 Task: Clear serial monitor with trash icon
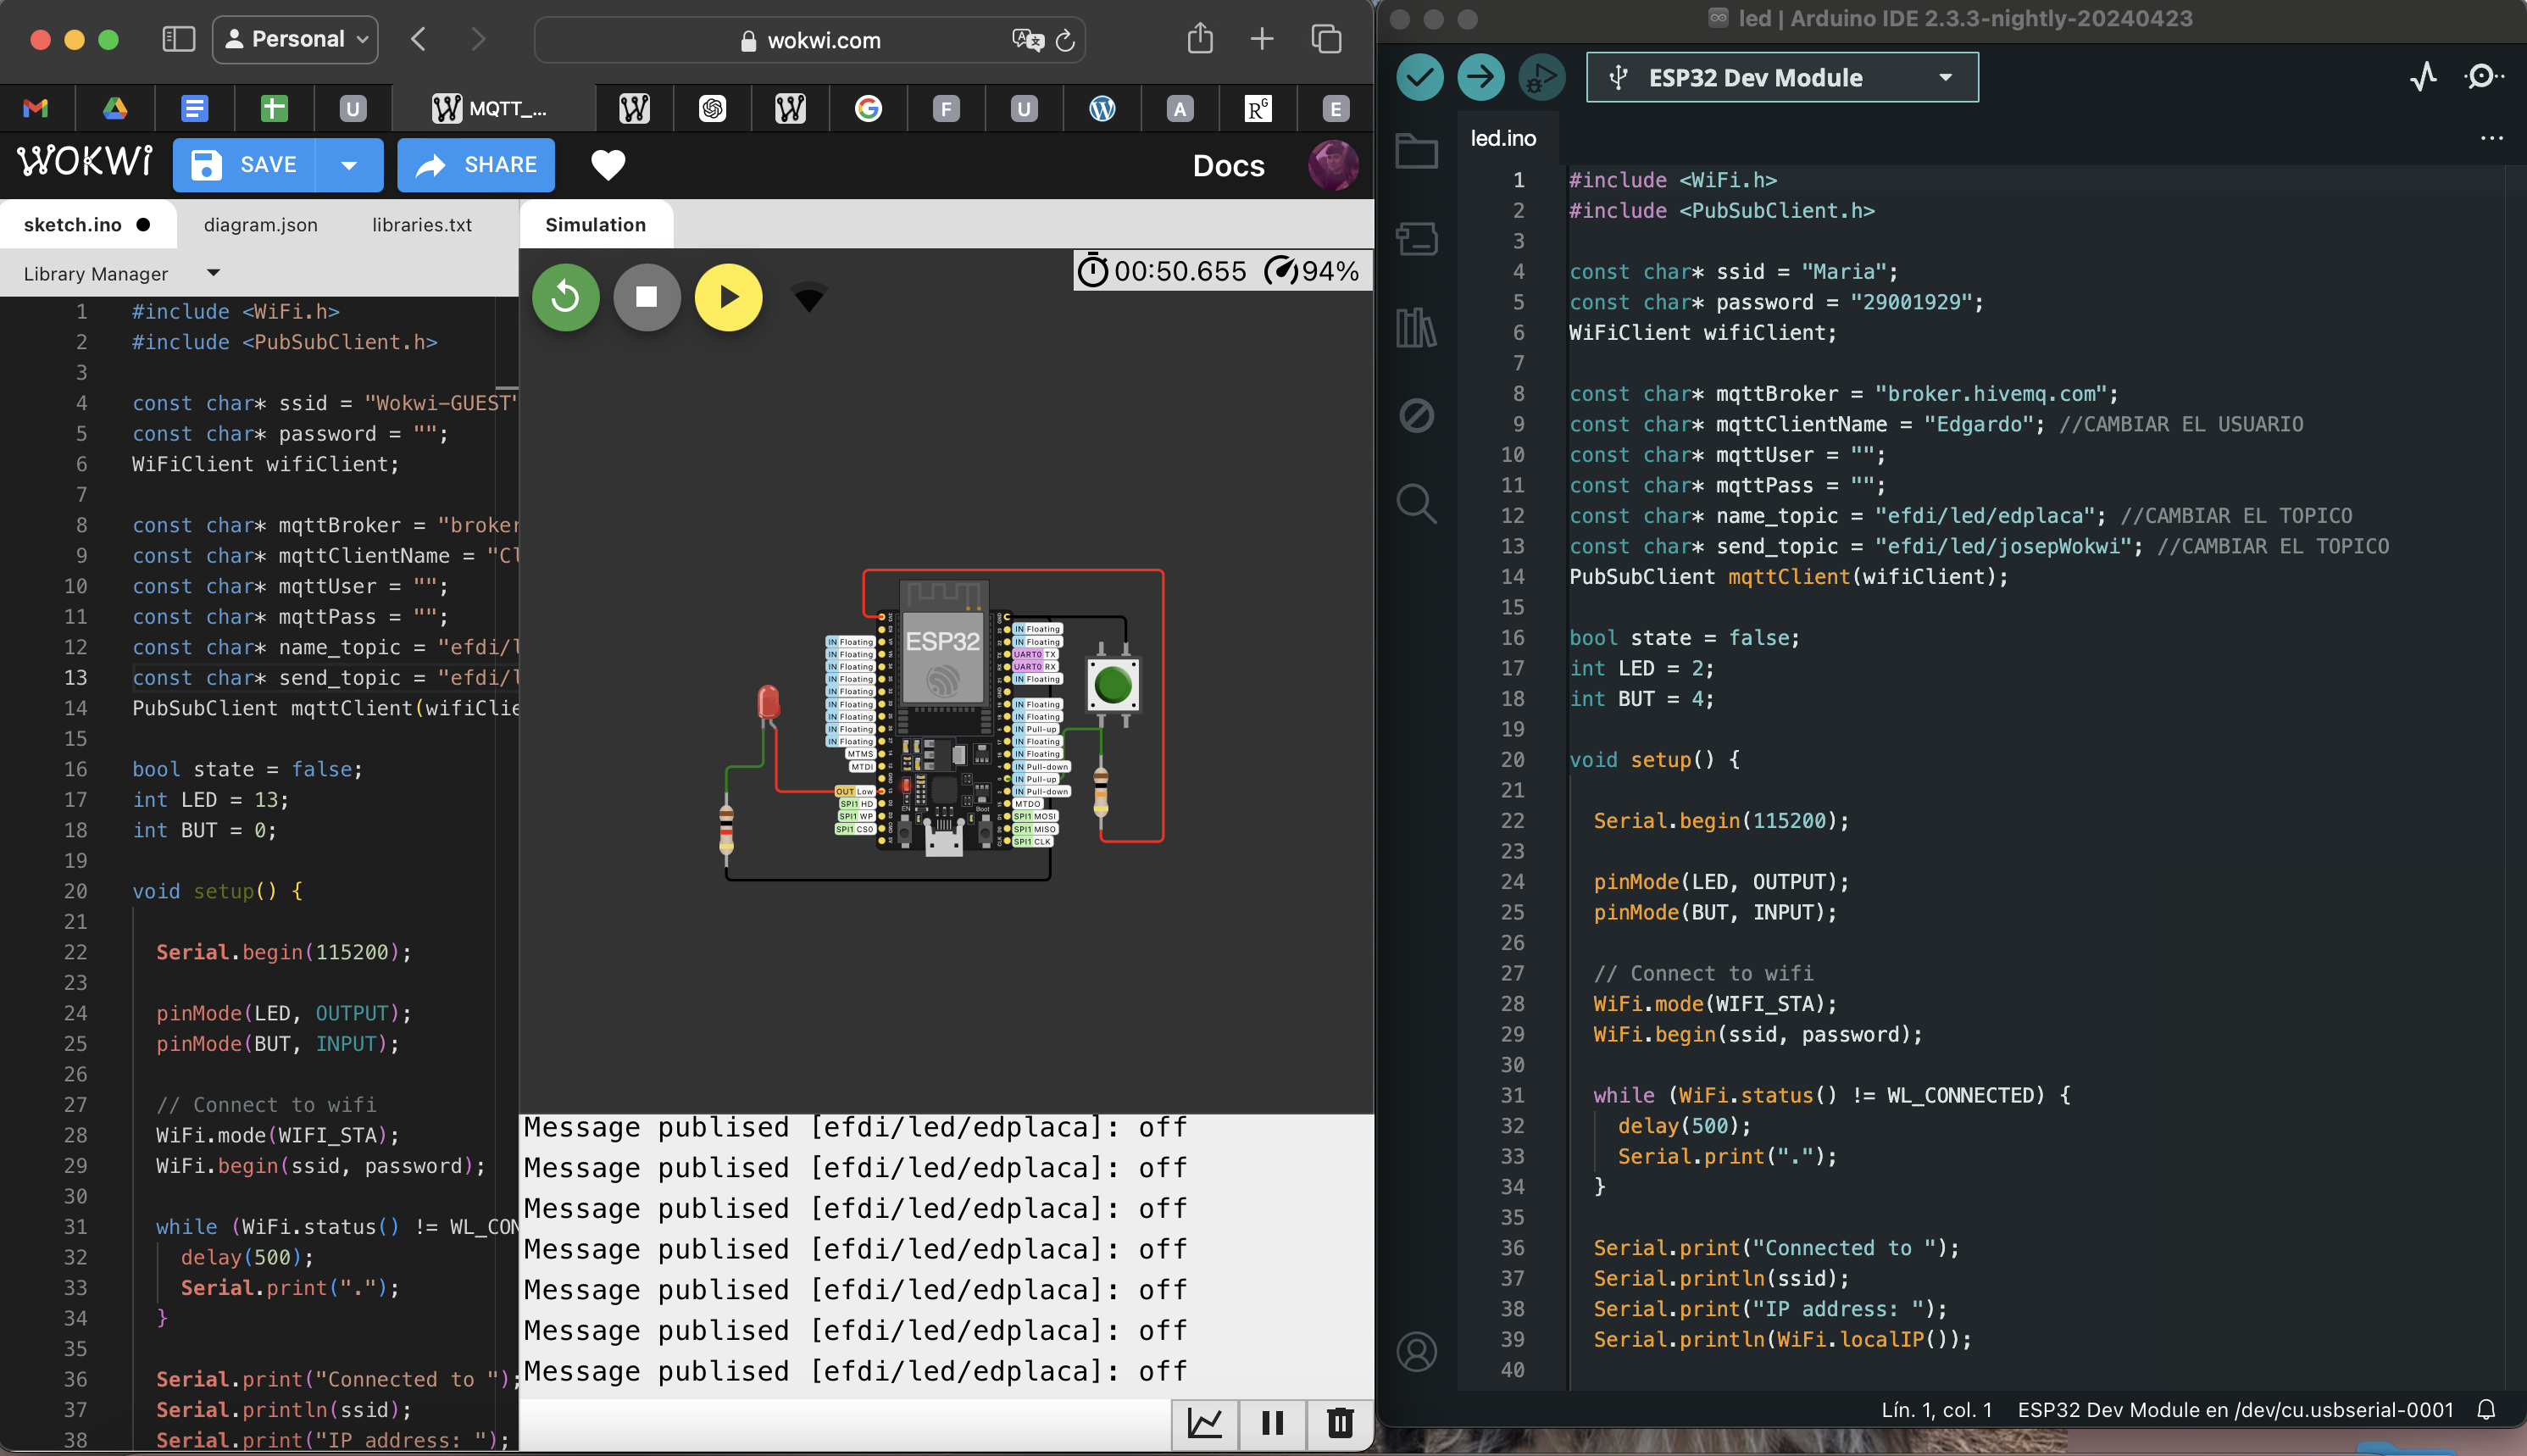pyautogui.click(x=1340, y=1422)
